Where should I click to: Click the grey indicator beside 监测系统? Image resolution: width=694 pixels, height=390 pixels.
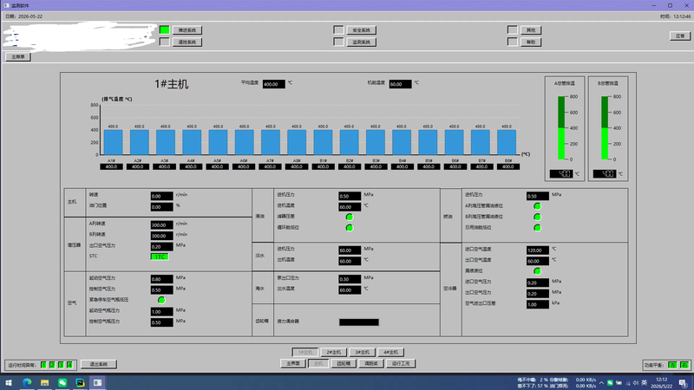coord(338,42)
